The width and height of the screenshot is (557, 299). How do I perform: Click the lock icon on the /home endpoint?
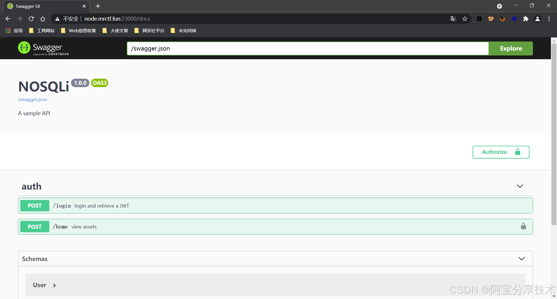coord(523,226)
